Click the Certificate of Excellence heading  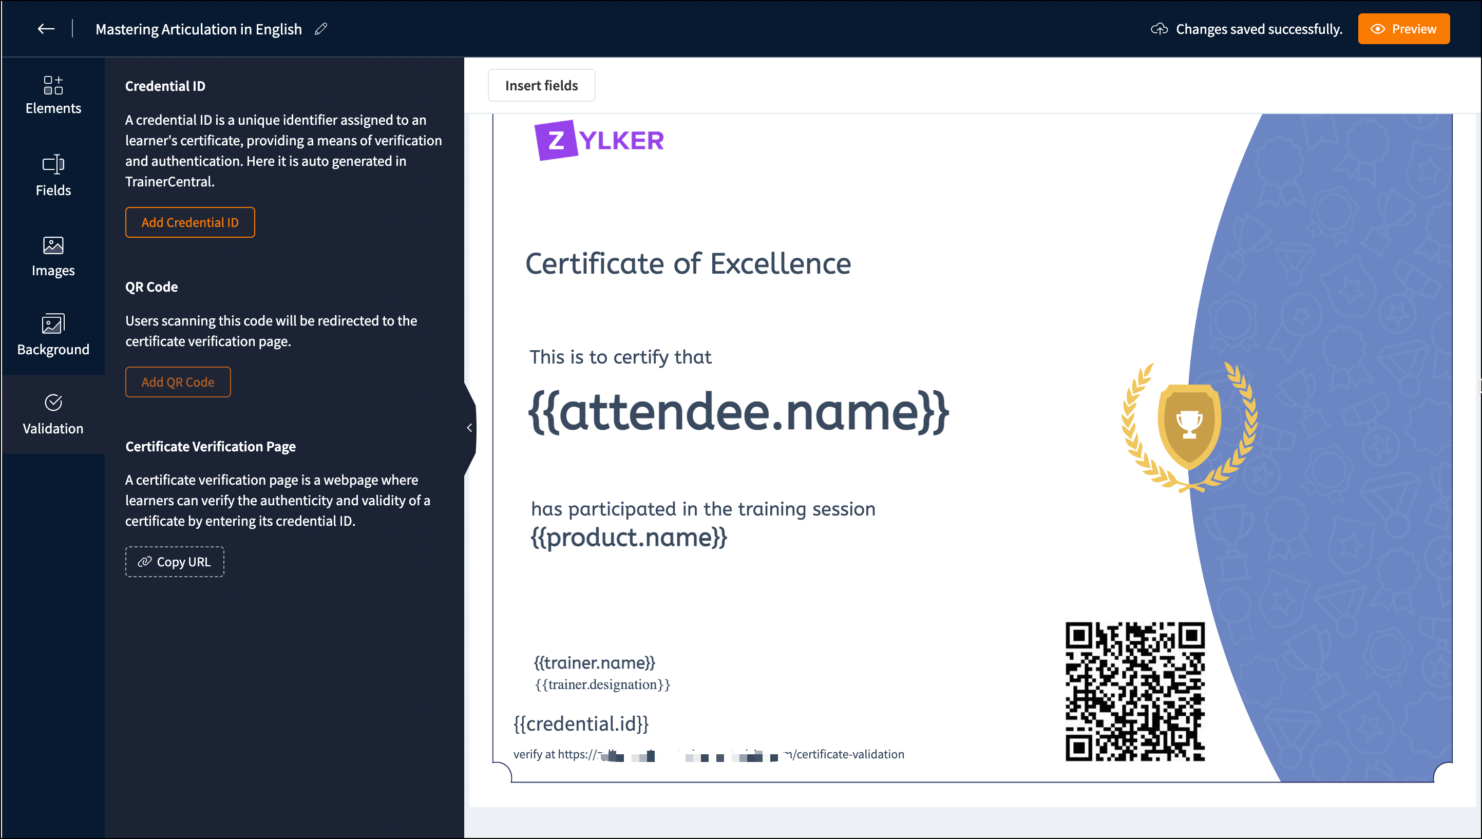coord(688,264)
